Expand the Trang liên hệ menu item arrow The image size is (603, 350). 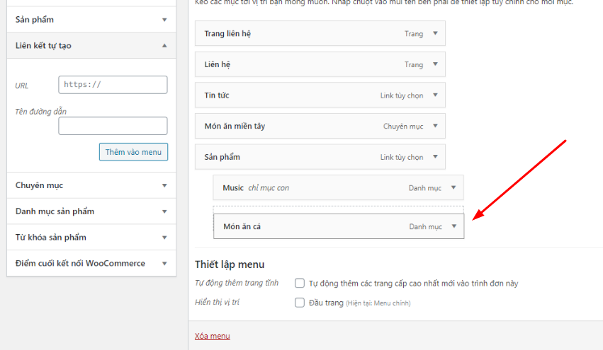(435, 34)
